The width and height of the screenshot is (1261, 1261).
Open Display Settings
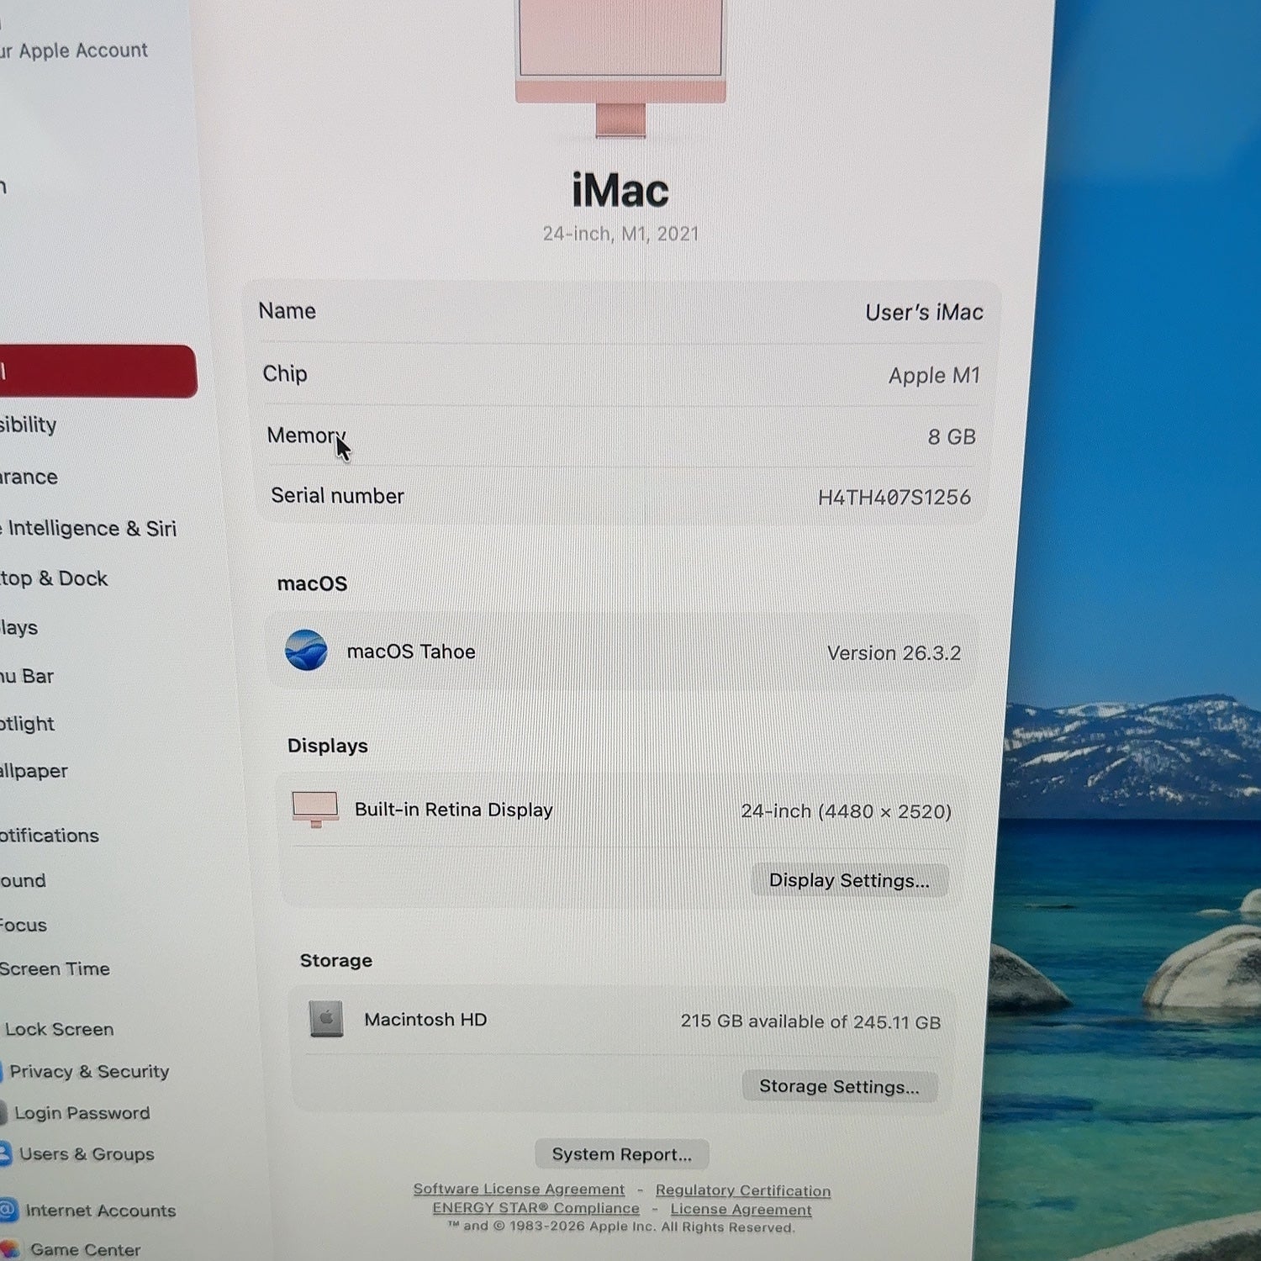[x=849, y=880]
